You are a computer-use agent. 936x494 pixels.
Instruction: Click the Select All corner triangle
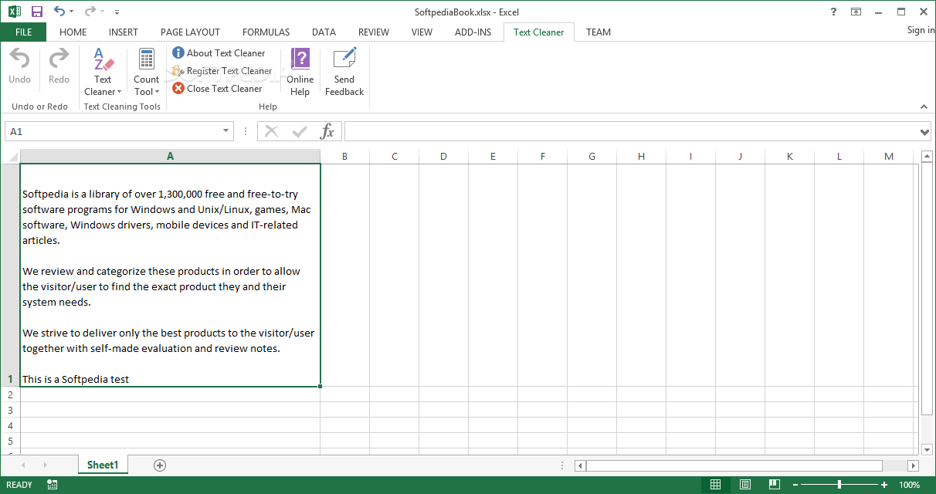click(x=10, y=157)
